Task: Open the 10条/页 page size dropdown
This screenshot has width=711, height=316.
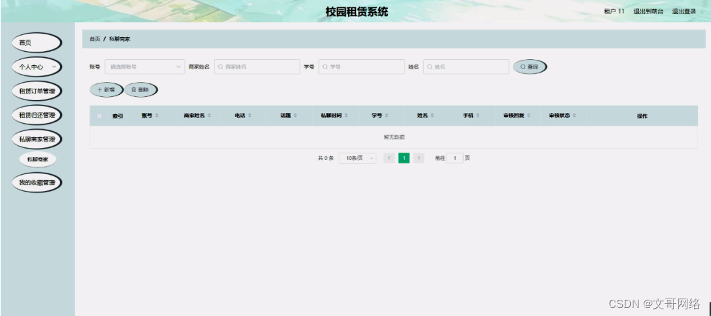Action: [x=358, y=158]
